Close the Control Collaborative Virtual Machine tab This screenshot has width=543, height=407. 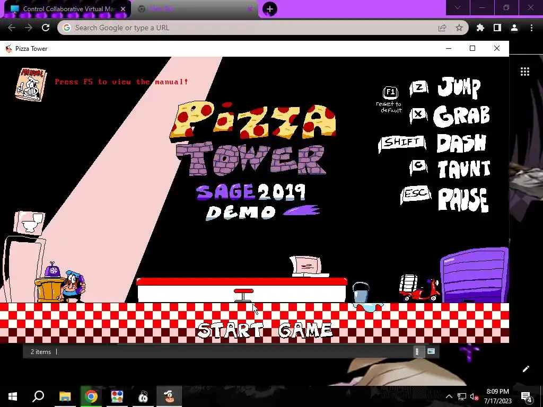123,9
